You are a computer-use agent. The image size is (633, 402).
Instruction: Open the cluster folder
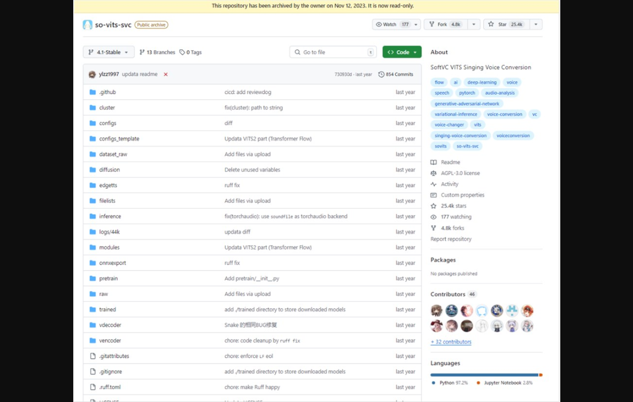click(107, 108)
